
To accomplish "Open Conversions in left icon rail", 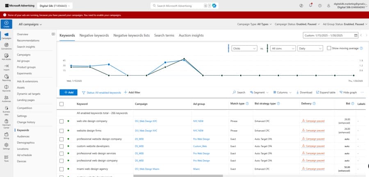I will [6, 46].
